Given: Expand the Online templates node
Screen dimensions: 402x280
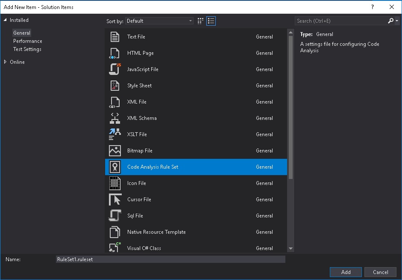Looking at the screenshot, I should click(5, 62).
